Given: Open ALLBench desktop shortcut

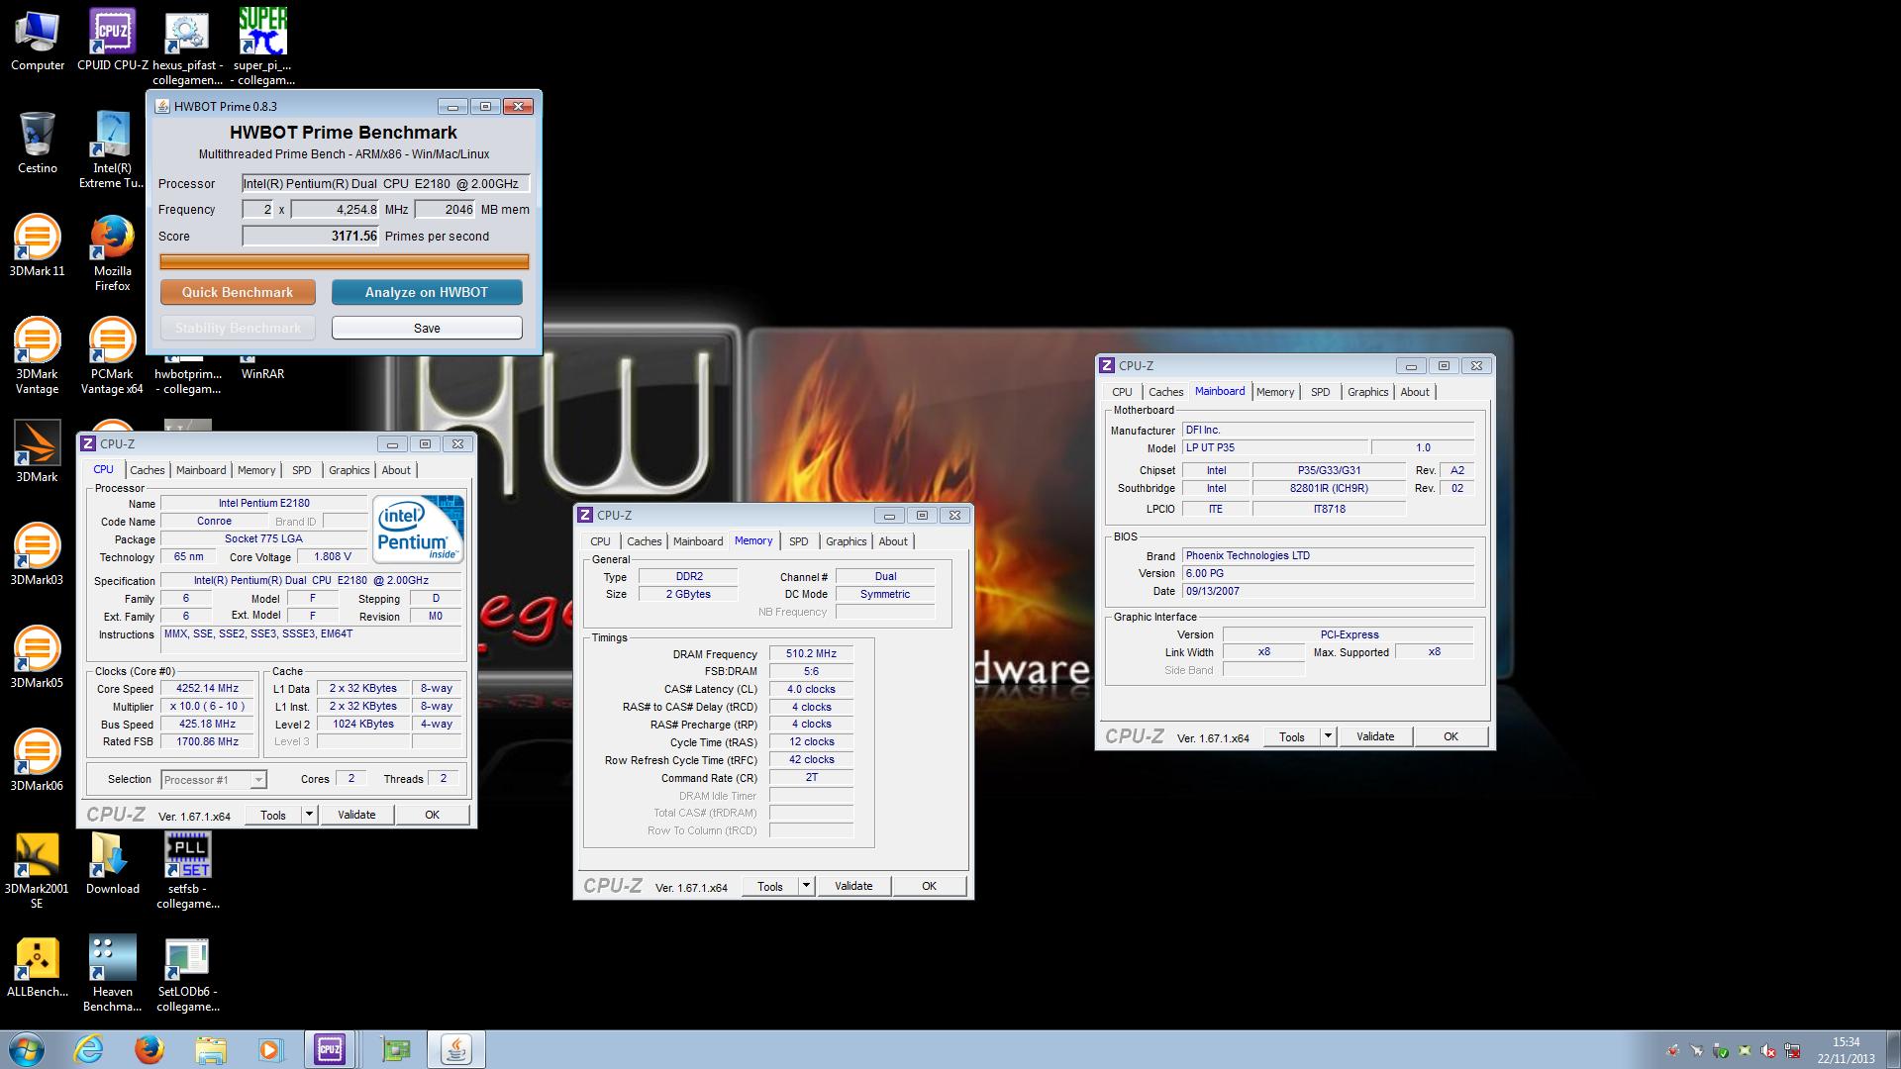Looking at the screenshot, I should coord(38,967).
